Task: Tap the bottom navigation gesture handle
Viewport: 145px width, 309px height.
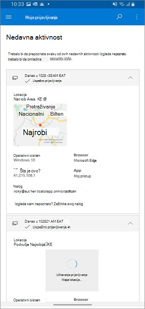Action: 72,305
